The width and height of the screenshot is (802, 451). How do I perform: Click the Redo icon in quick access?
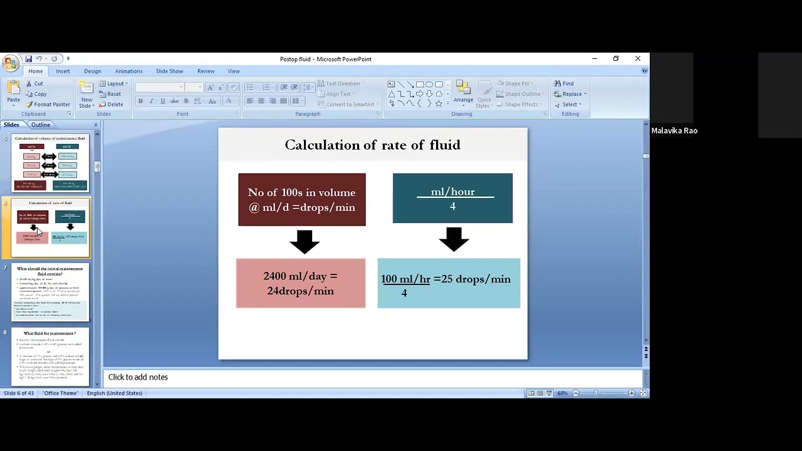click(54, 59)
